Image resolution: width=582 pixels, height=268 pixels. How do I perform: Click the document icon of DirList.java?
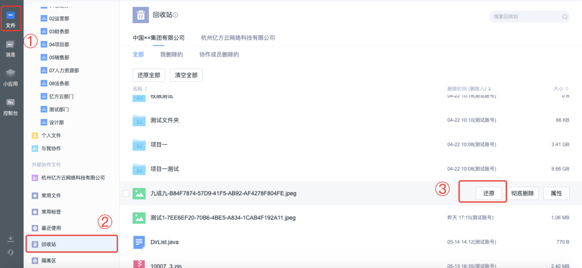139,242
